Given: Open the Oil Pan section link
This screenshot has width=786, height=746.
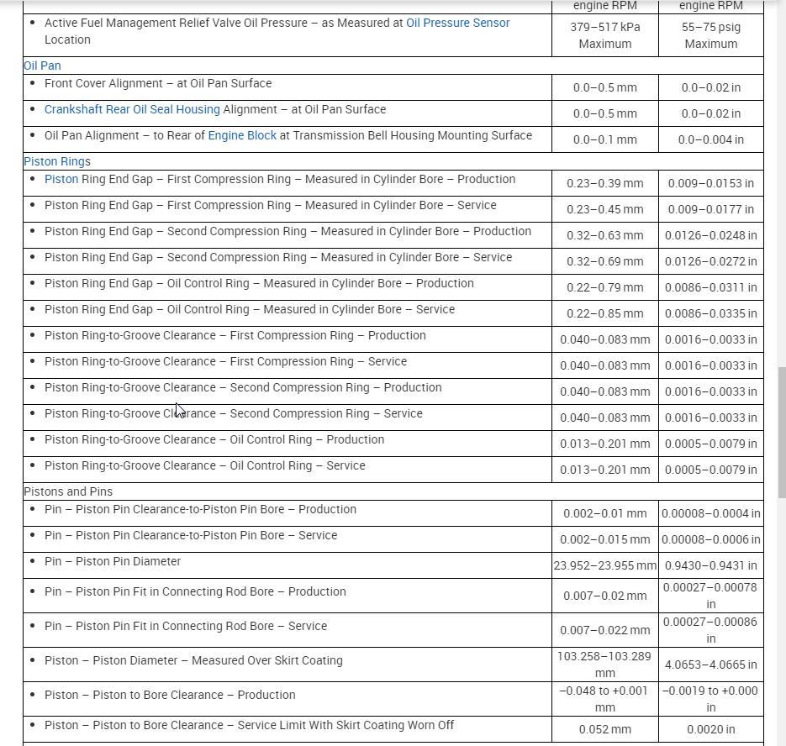Looking at the screenshot, I should coord(43,66).
